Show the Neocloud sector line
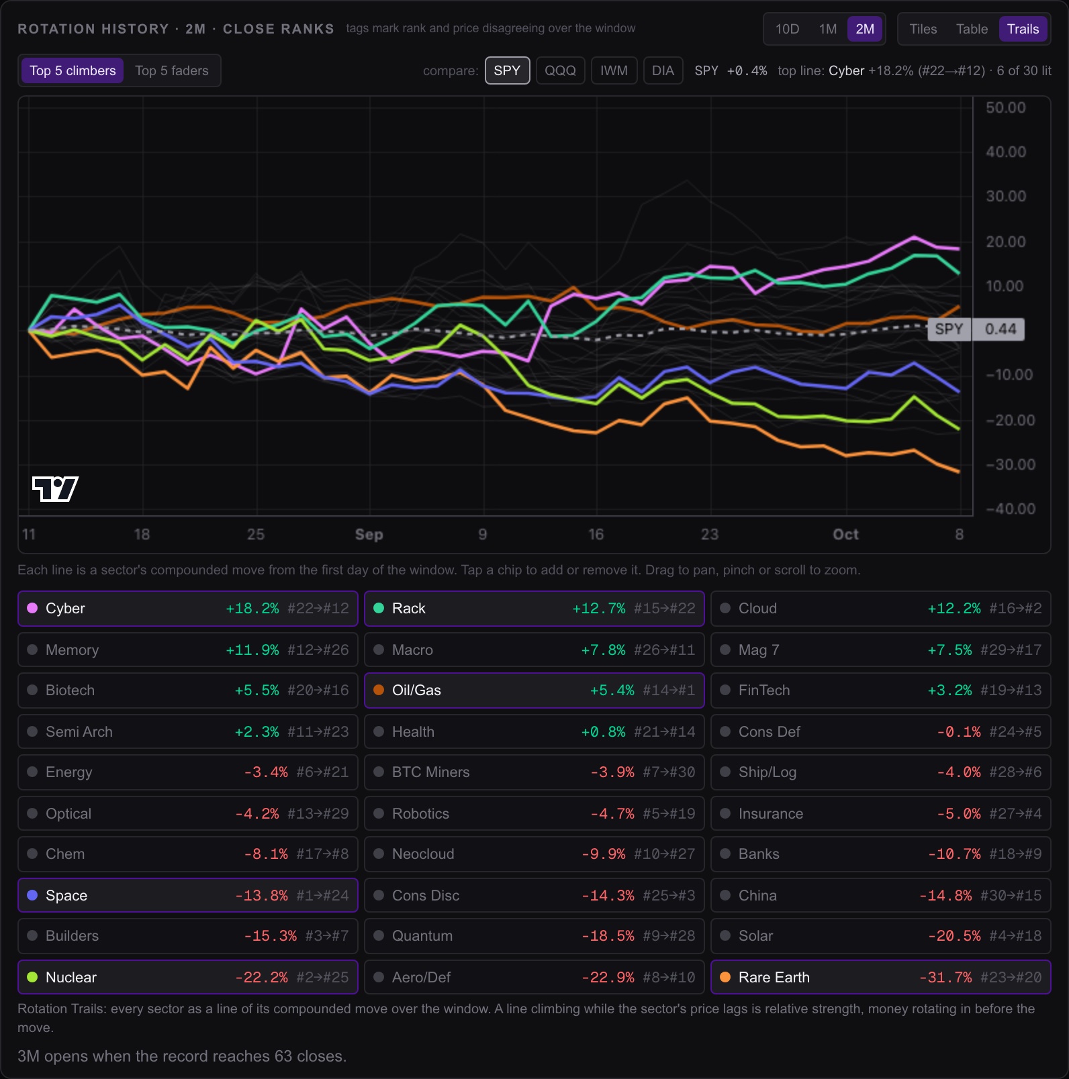 [534, 854]
